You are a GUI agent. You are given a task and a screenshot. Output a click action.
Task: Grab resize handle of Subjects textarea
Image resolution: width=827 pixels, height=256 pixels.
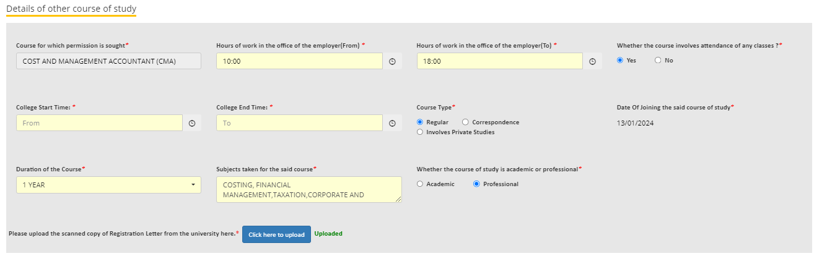click(x=398, y=199)
